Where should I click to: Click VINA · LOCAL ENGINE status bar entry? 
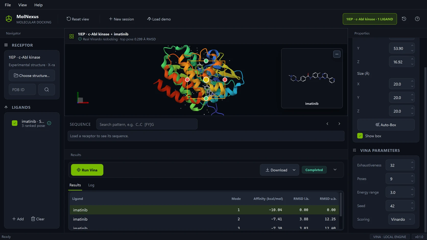tap(390, 237)
